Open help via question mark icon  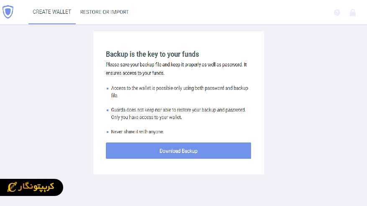[x=337, y=13]
